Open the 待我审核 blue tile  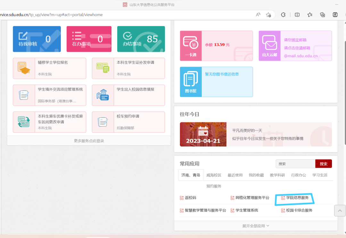pos(37,39)
